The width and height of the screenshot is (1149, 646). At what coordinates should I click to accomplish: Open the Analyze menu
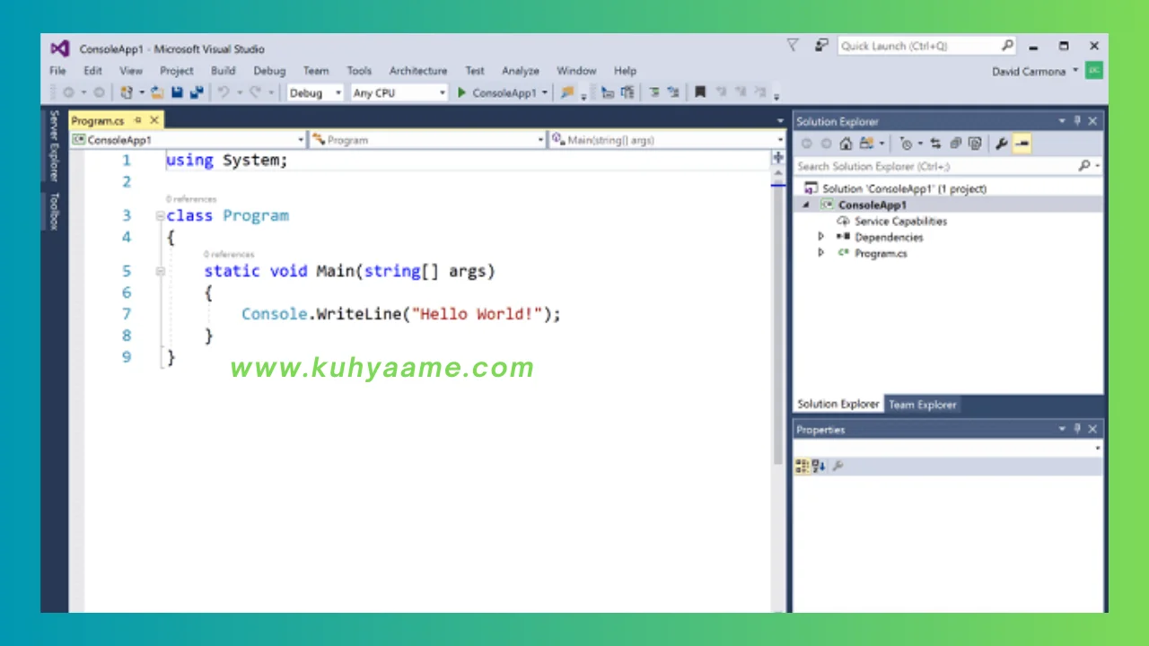(521, 71)
